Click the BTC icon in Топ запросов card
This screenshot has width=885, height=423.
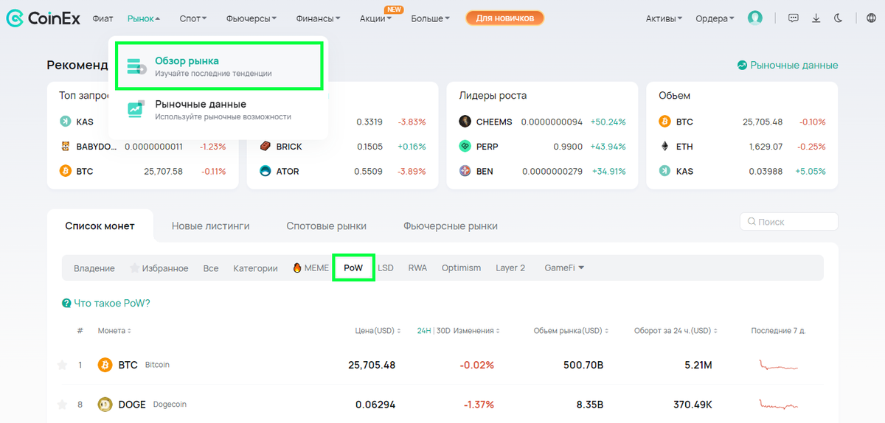click(x=65, y=171)
